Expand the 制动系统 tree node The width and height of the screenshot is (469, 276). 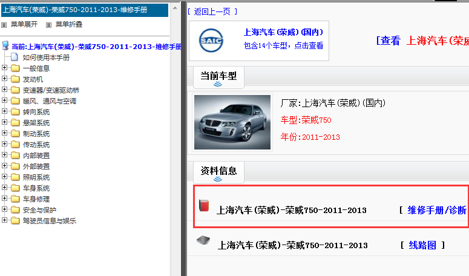[x=4, y=133]
